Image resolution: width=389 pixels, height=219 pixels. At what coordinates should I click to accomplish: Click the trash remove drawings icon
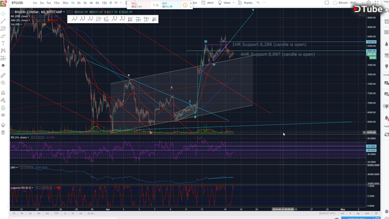tap(3, 133)
